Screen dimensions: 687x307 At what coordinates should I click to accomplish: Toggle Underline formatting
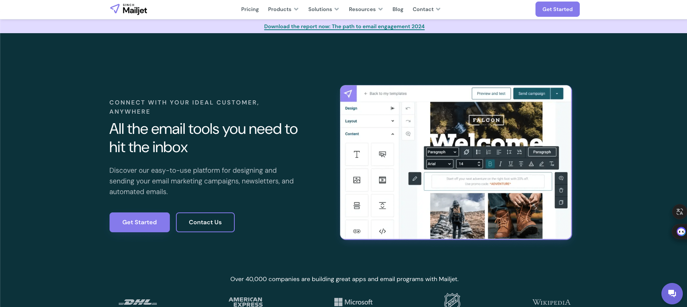tap(511, 164)
